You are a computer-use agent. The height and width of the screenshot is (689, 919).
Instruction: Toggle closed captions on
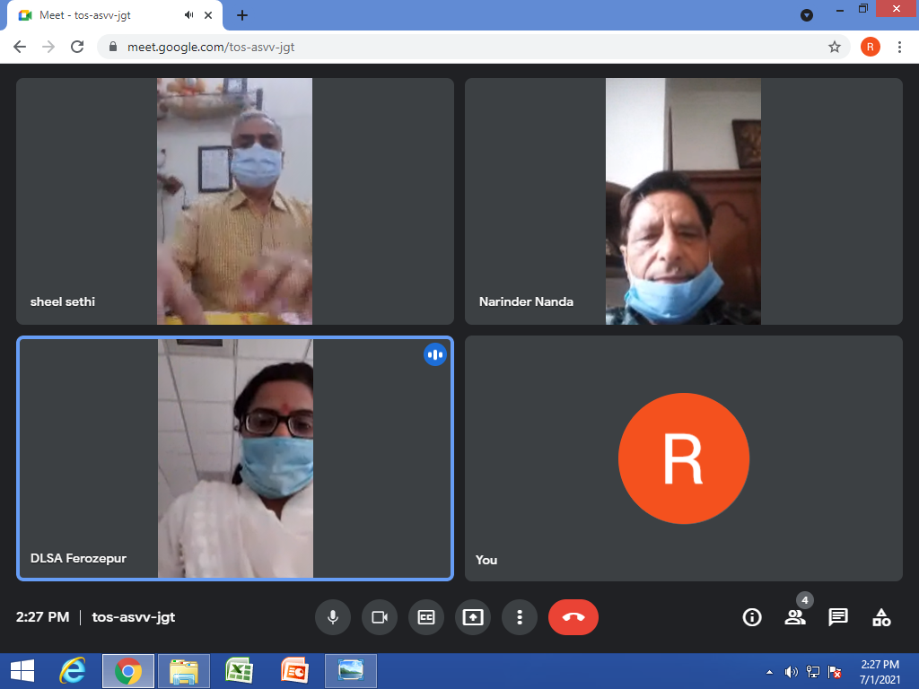426,617
